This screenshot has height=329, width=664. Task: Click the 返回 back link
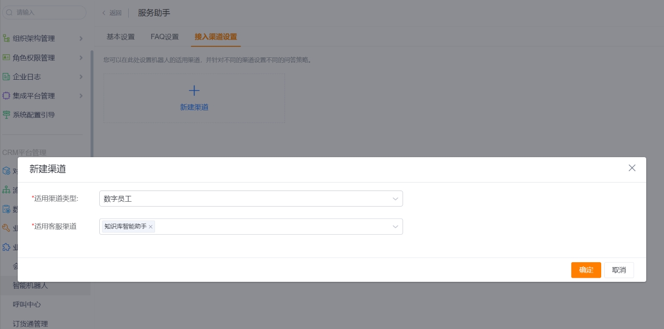click(112, 13)
